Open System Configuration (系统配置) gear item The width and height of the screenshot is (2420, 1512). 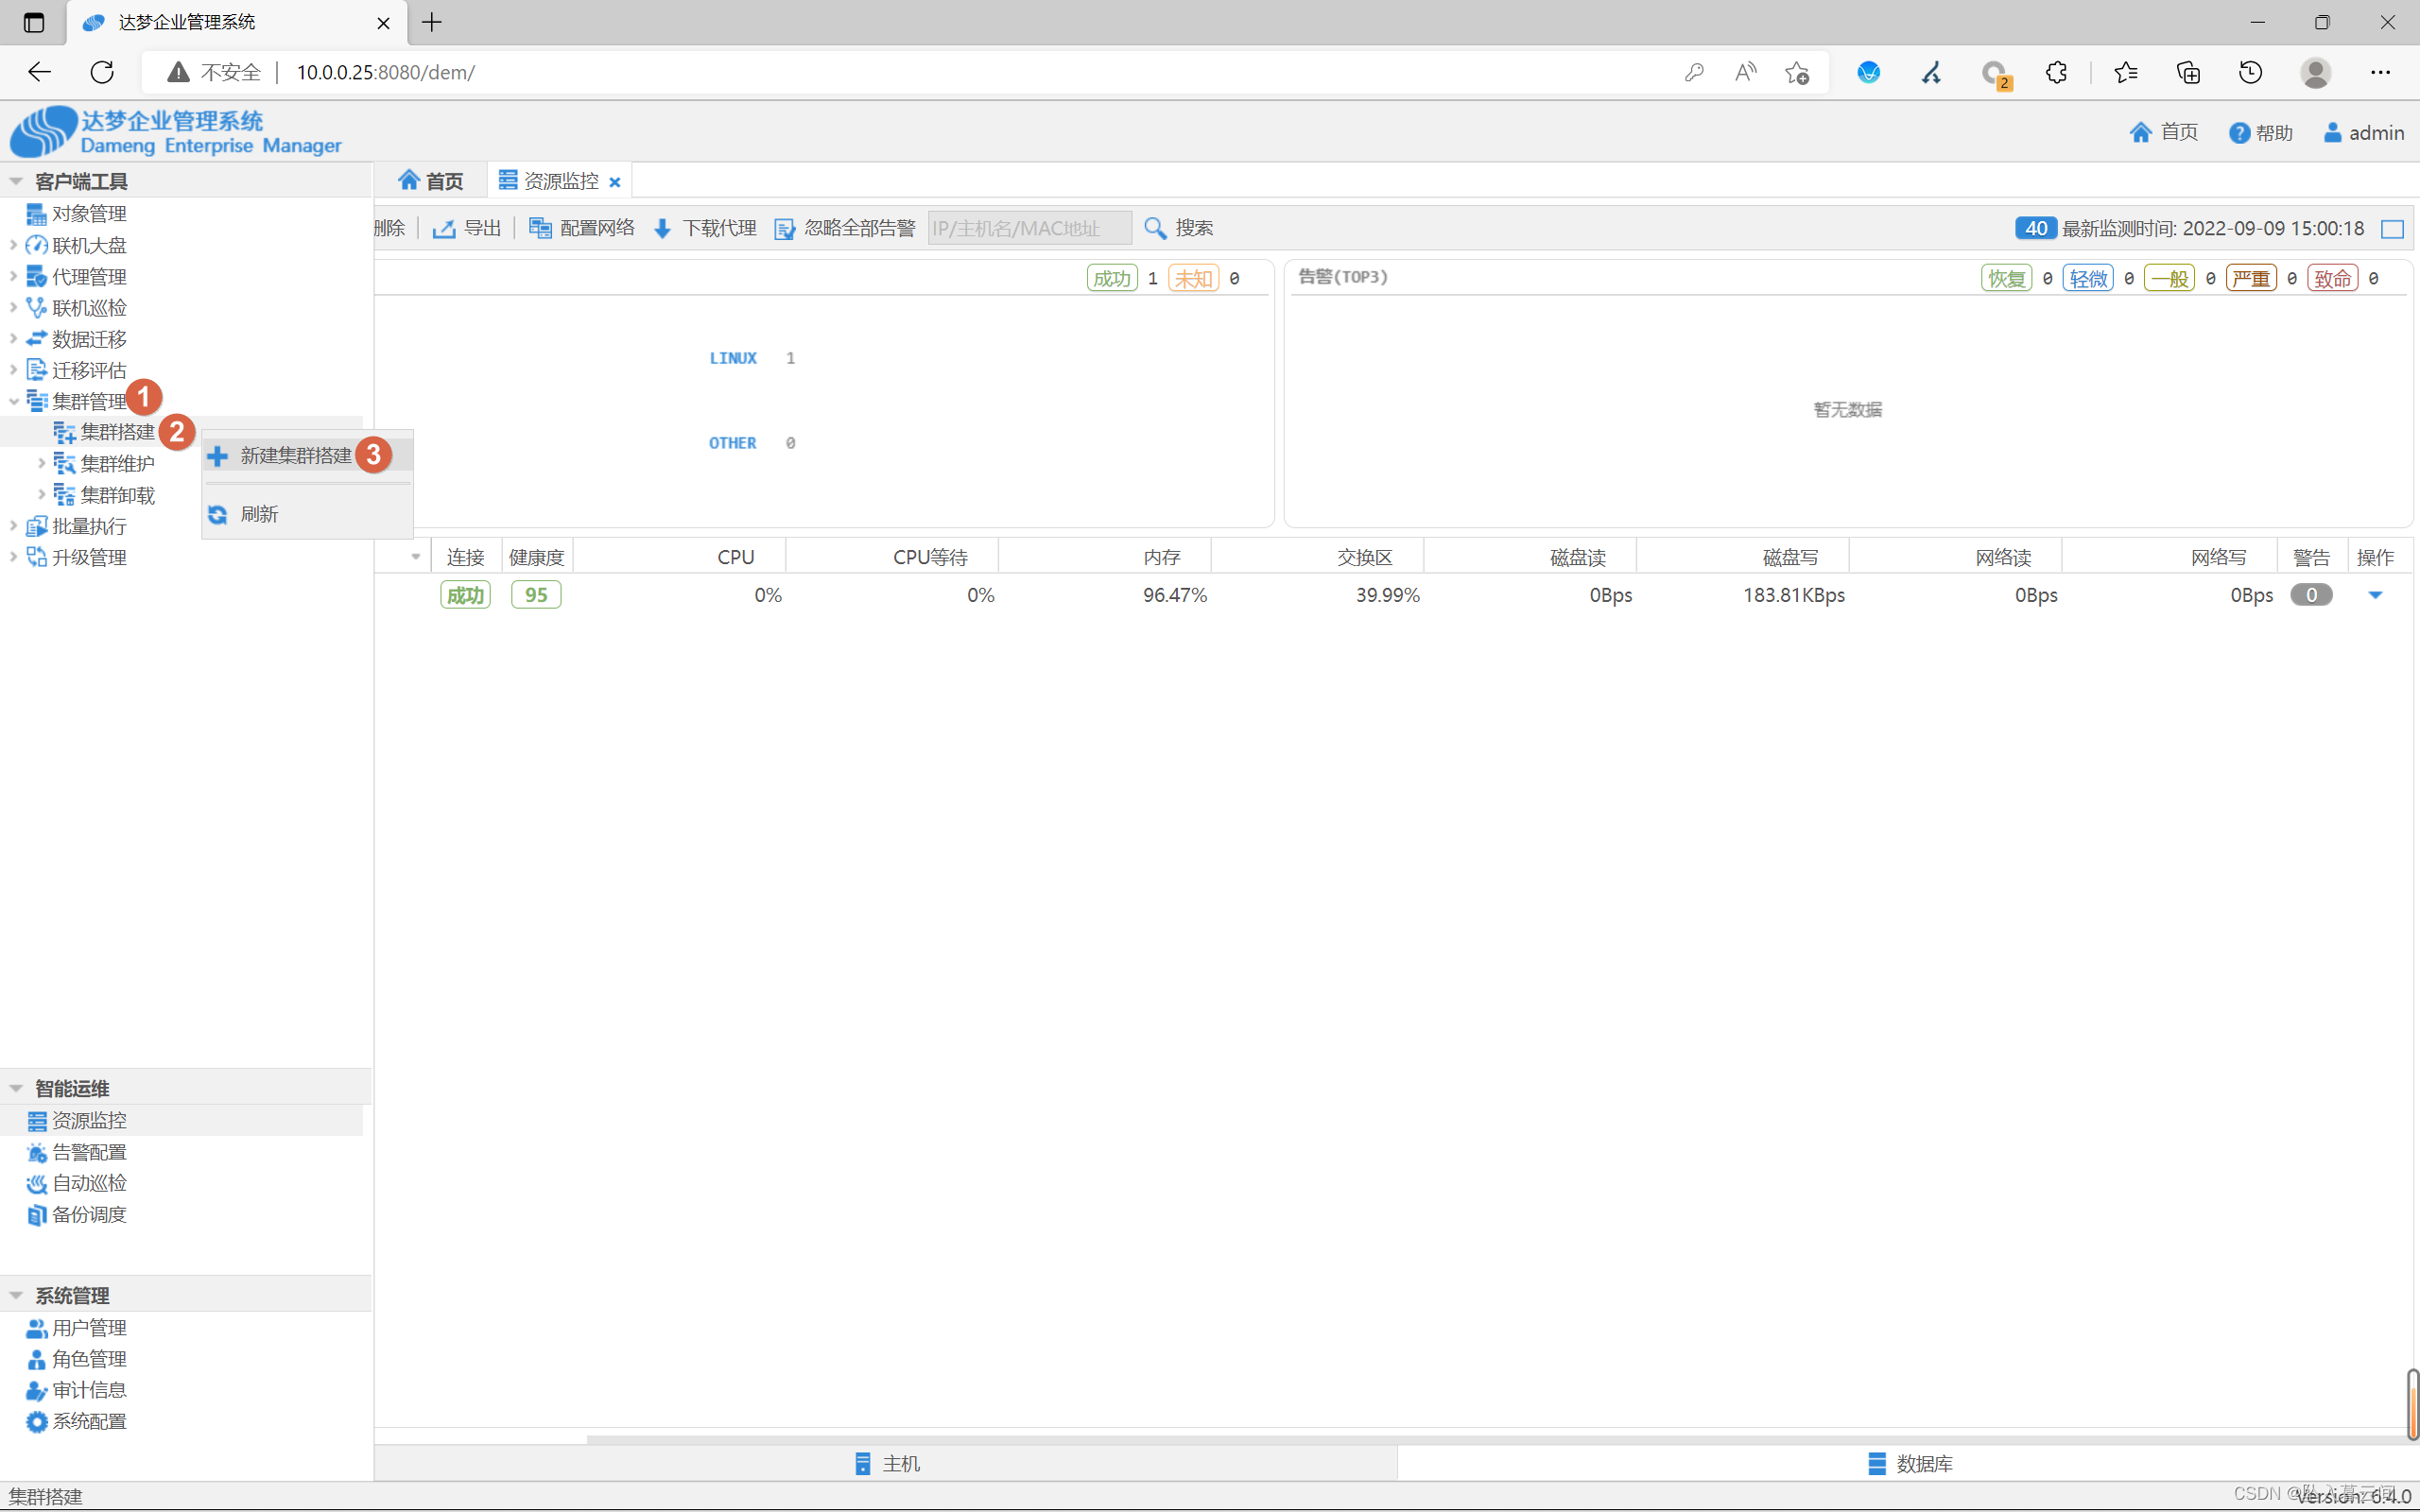tap(88, 1421)
